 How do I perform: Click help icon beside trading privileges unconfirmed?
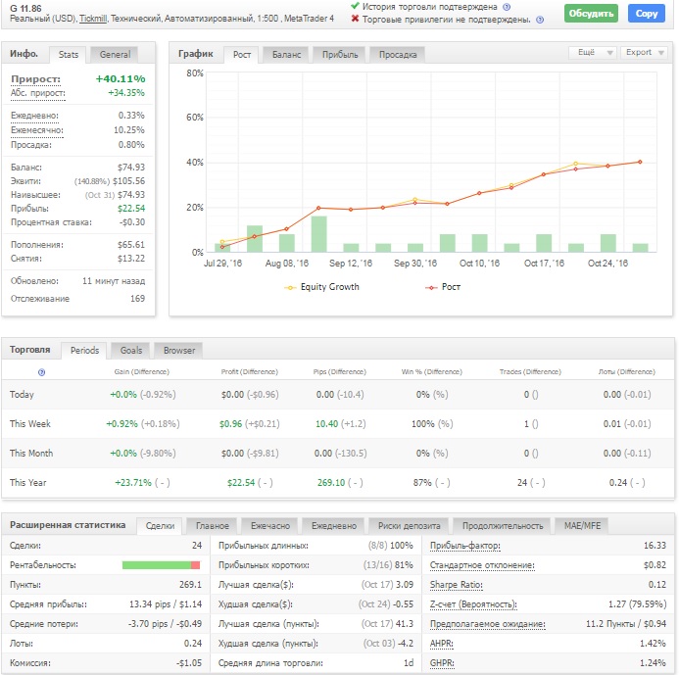pyautogui.click(x=540, y=20)
